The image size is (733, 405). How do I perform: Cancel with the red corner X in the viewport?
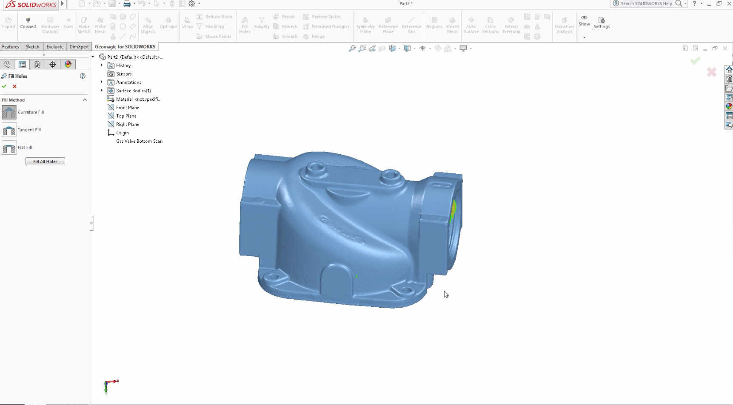pos(711,72)
